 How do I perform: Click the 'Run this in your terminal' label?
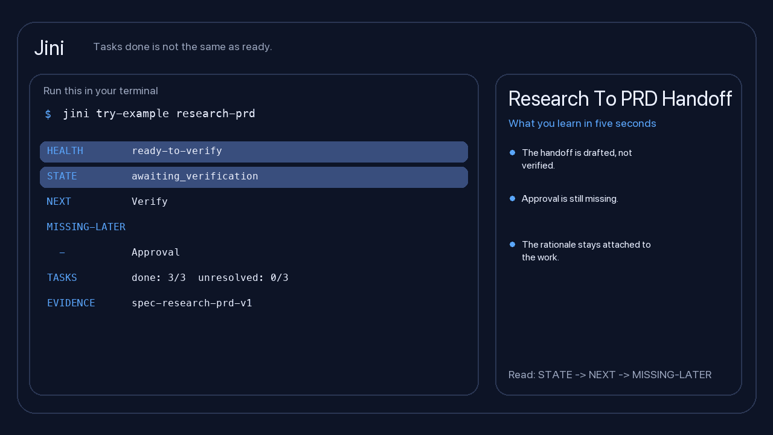coord(101,91)
